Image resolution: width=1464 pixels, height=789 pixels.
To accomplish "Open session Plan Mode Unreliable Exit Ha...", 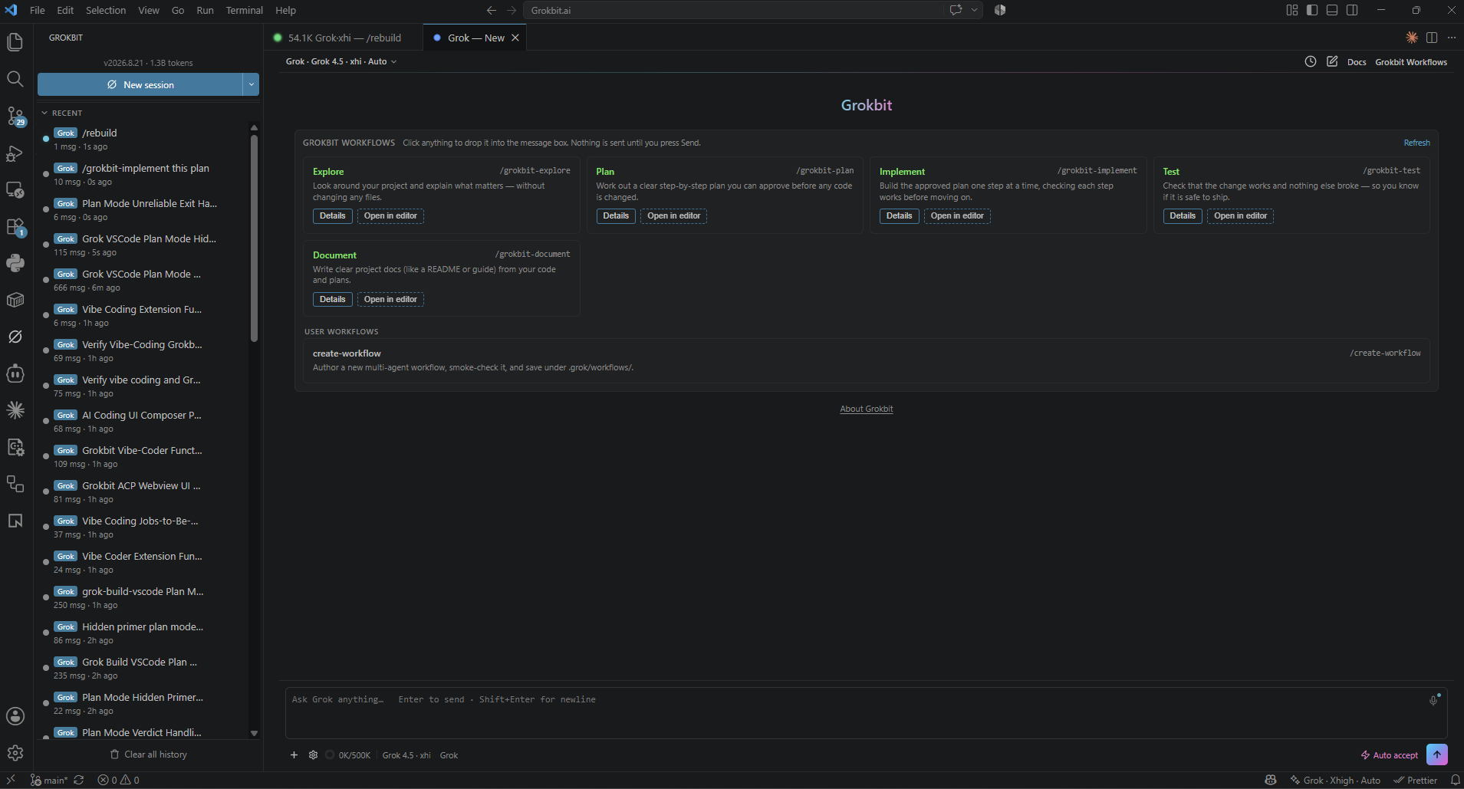I will (142, 210).
